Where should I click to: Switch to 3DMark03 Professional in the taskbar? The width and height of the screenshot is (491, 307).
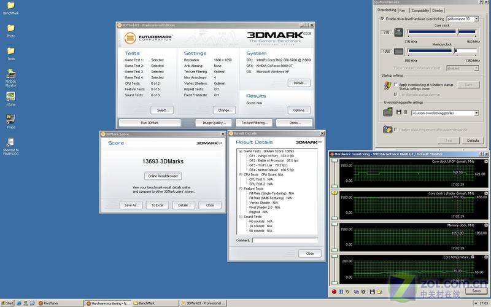203,303
